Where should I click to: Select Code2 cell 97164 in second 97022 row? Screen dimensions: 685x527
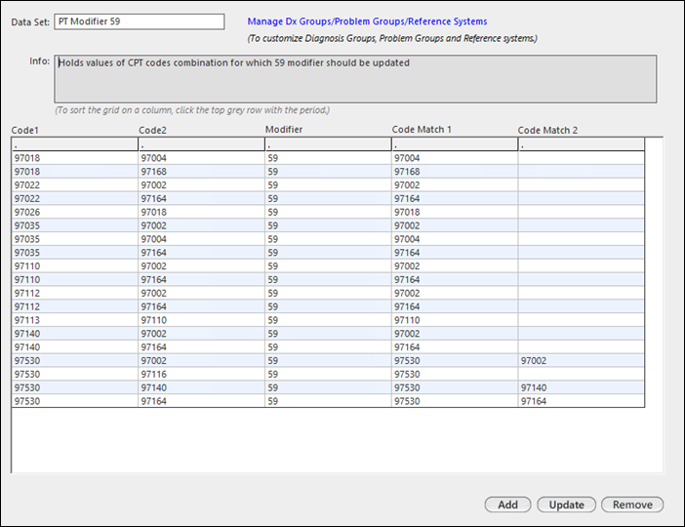pyautogui.click(x=201, y=199)
